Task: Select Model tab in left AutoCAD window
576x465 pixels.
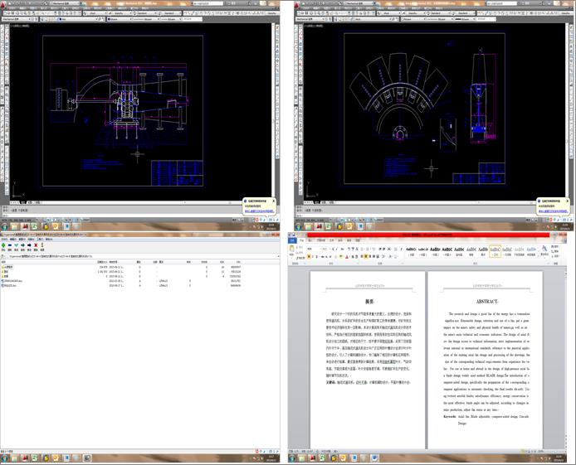Action: click(22, 202)
